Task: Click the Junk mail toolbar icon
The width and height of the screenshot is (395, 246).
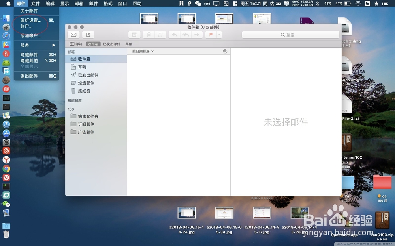Action: (160, 35)
